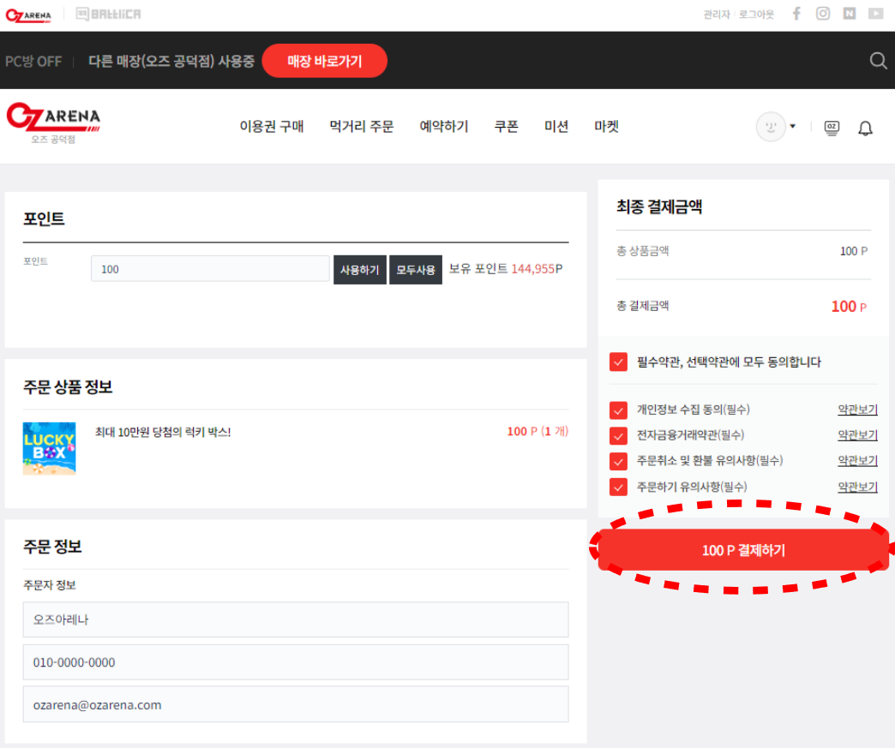
Task: Click the OZ Arena main logo
Action: (x=53, y=120)
